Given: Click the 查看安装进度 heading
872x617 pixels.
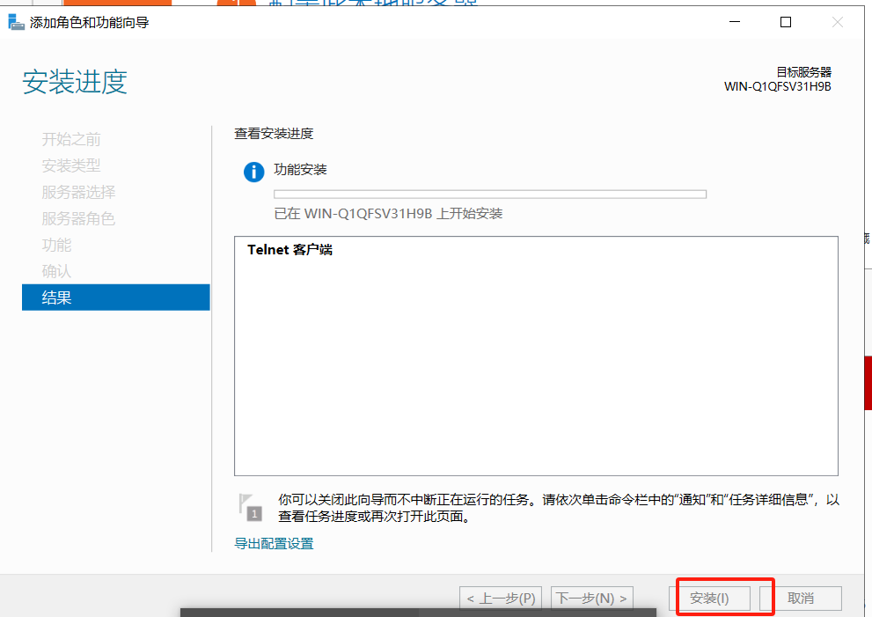Looking at the screenshot, I should point(274,134).
